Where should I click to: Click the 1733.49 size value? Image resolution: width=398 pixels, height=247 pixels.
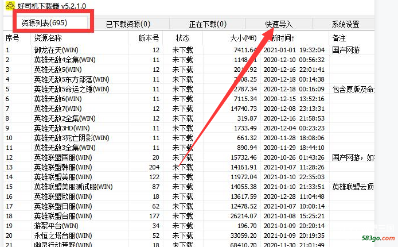(x=245, y=128)
